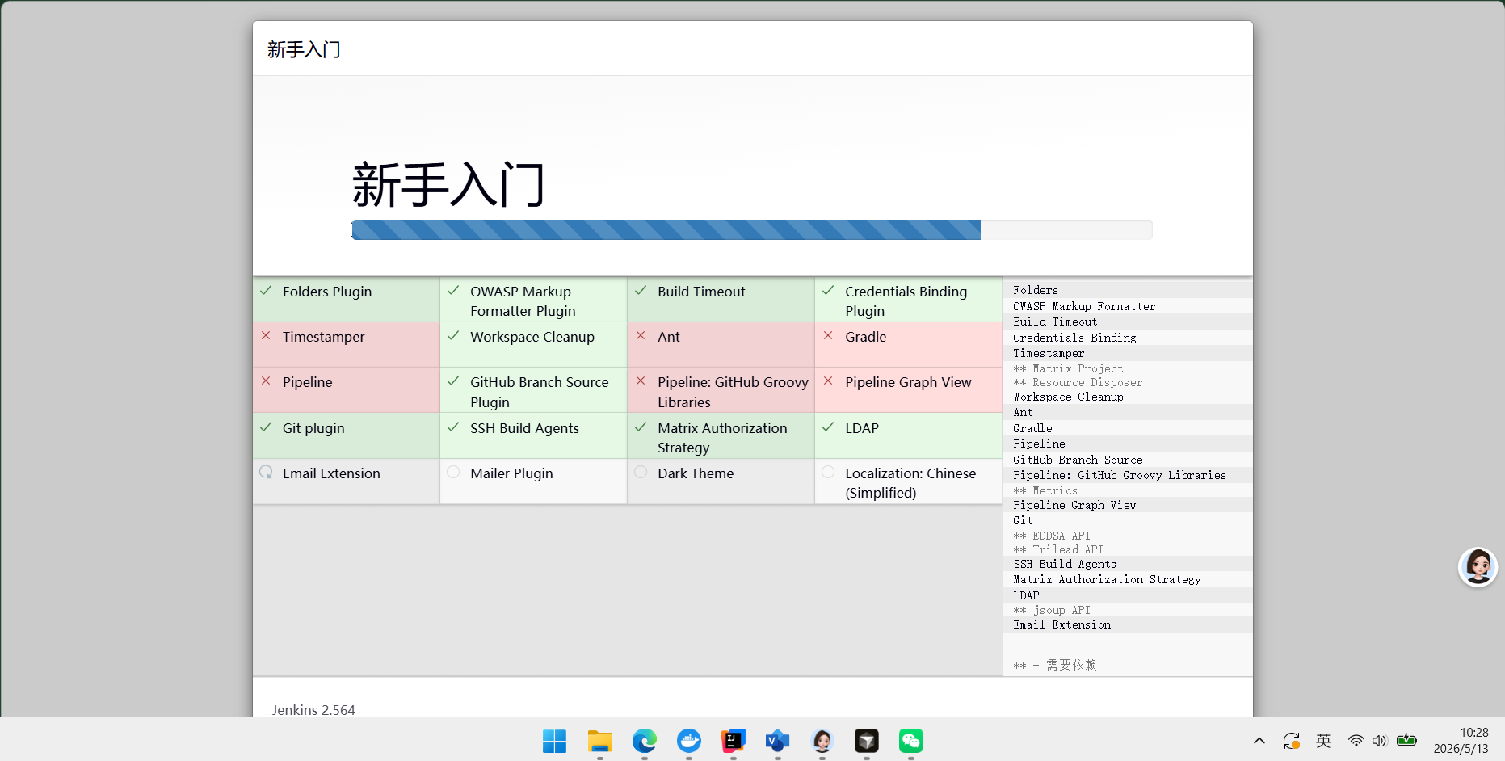Click the 新手入门 dialog title
The height and width of the screenshot is (761, 1505).
point(304,49)
